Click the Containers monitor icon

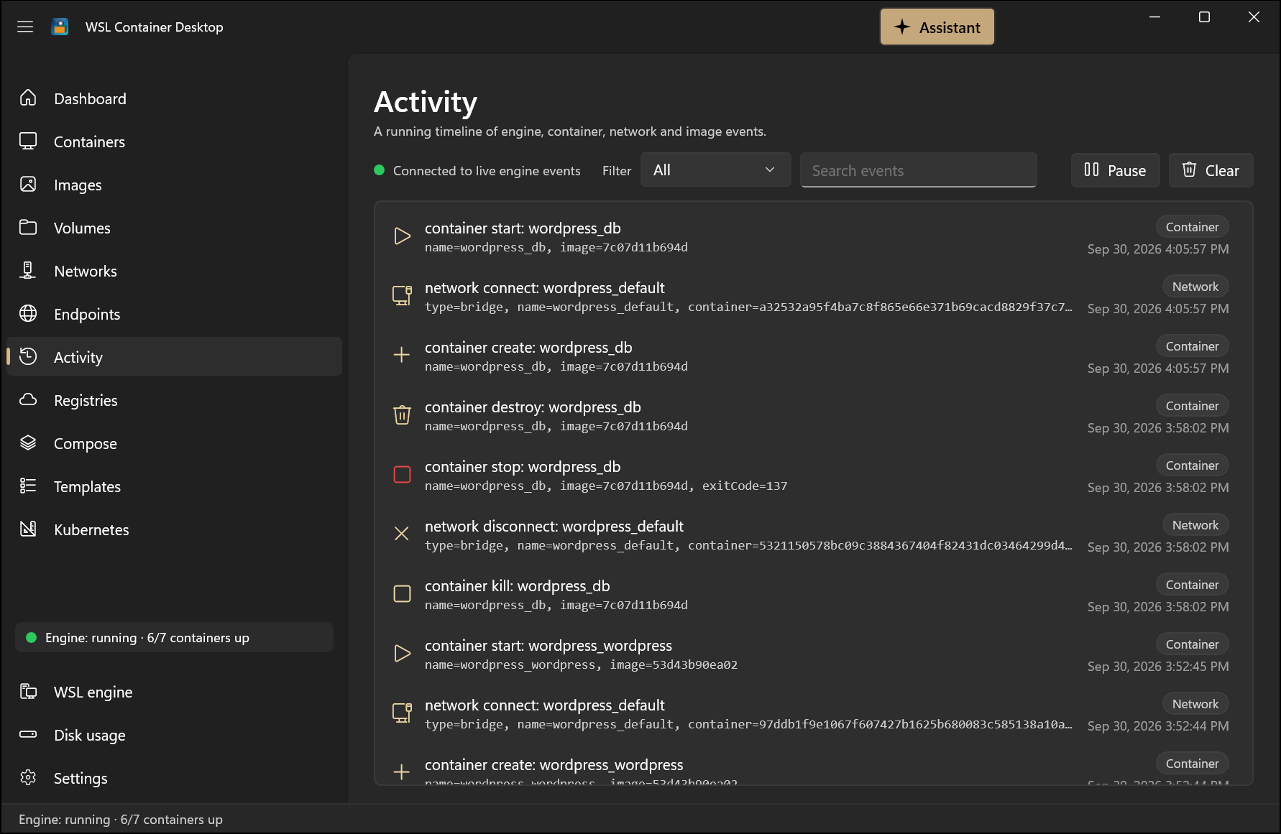pyautogui.click(x=28, y=141)
